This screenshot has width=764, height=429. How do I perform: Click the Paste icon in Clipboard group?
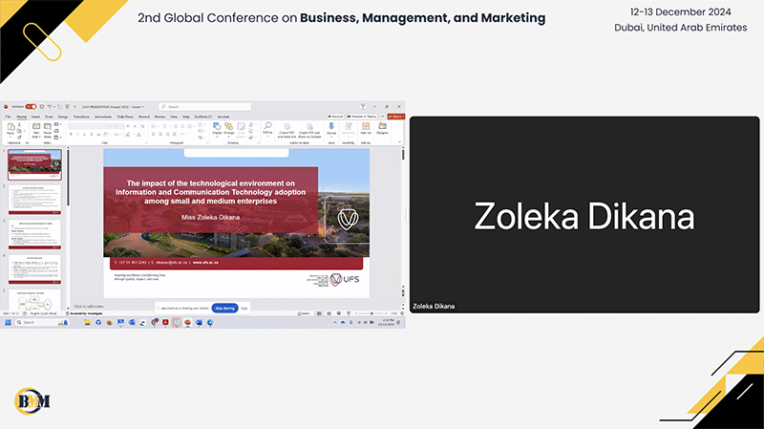pyautogui.click(x=9, y=129)
